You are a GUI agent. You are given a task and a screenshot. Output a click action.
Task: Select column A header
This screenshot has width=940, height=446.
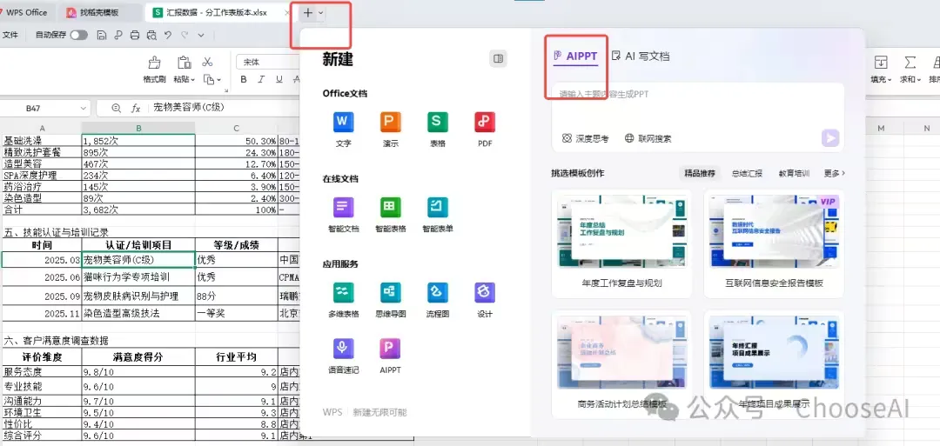42,128
